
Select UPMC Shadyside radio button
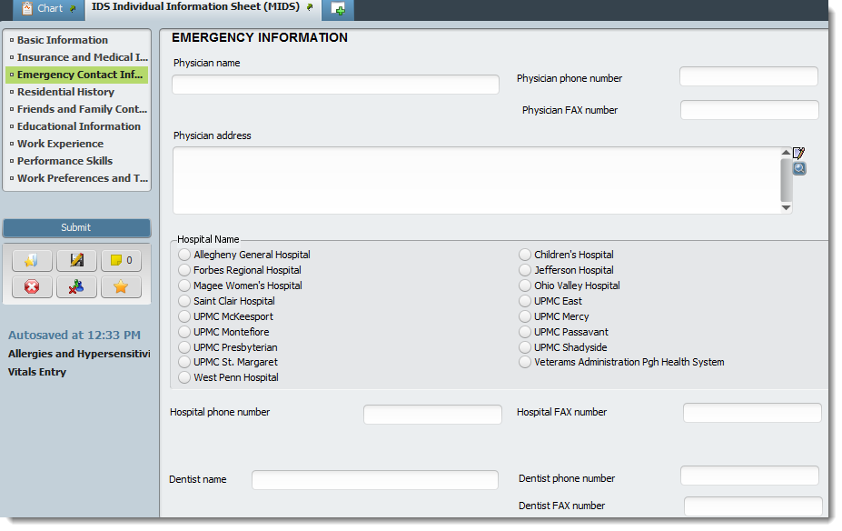click(x=525, y=347)
